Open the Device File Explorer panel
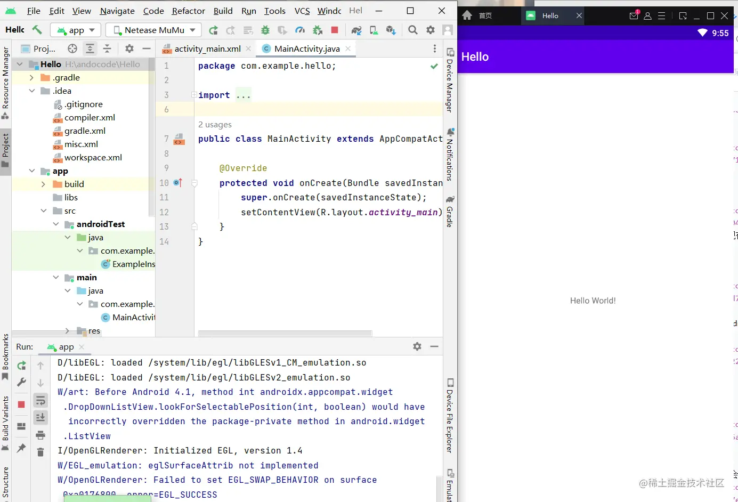 [x=450, y=416]
